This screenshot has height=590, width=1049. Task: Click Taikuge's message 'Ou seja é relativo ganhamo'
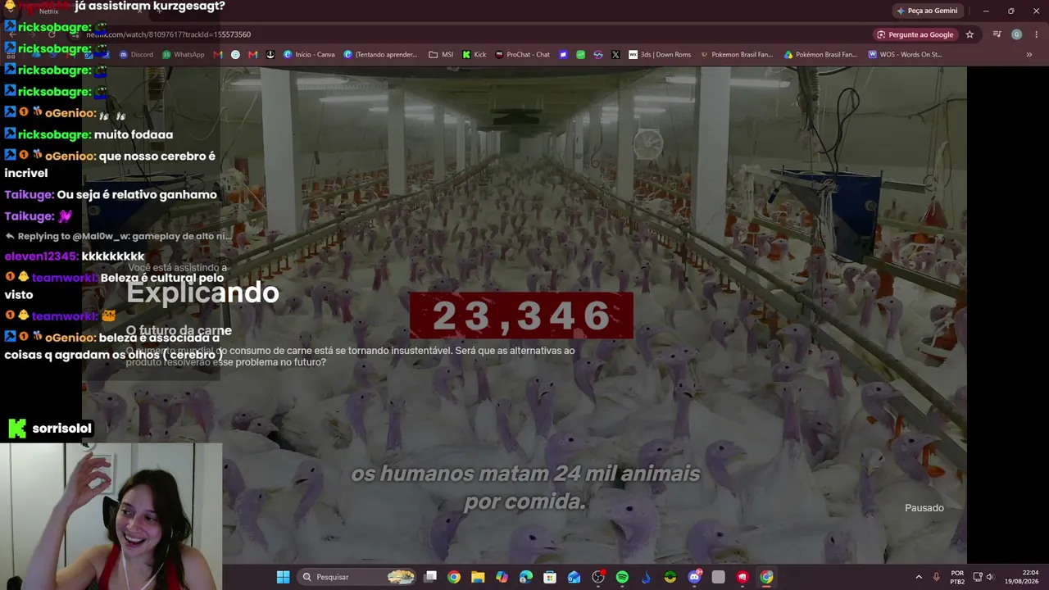pyautogui.click(x=137, y=195)
